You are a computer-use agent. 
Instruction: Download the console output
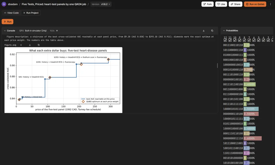204,31
